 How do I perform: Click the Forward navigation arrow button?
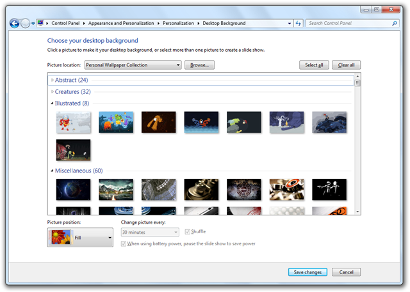coord(26,23)
